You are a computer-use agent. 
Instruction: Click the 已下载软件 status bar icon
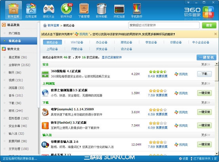pos(192,159)
